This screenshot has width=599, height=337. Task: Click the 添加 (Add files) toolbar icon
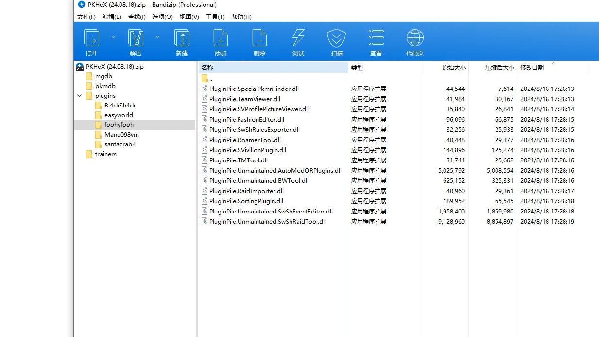(x=221, y=41)
